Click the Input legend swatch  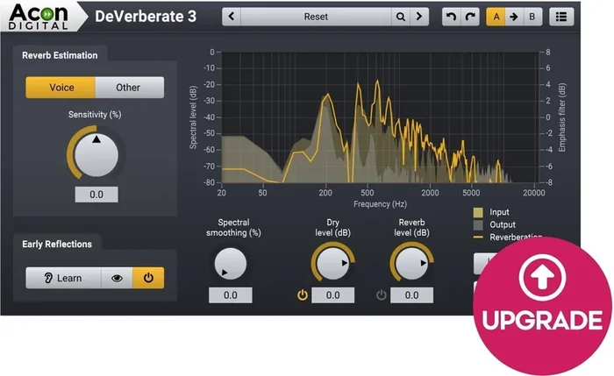pos(478,212)
